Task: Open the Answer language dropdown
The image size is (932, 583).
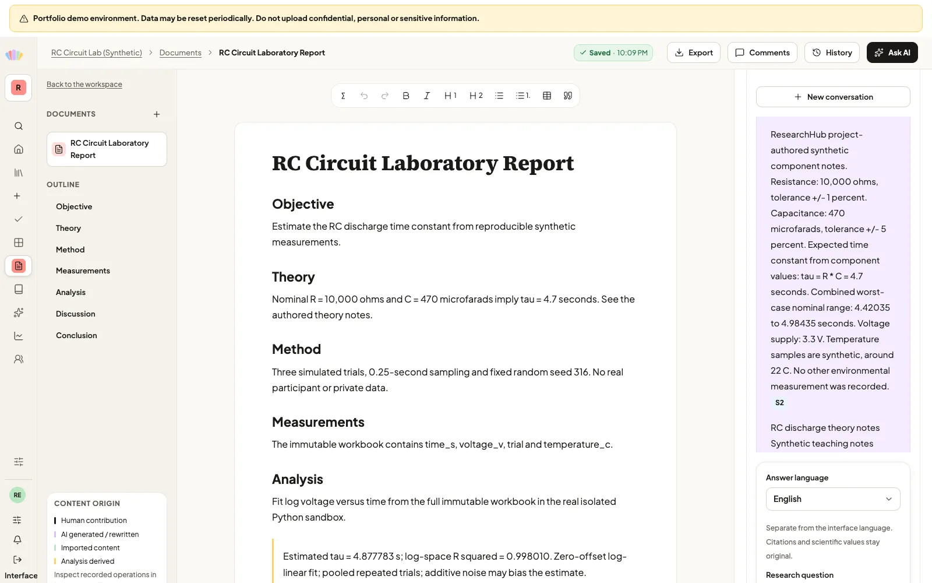Action: pos(833,499)
